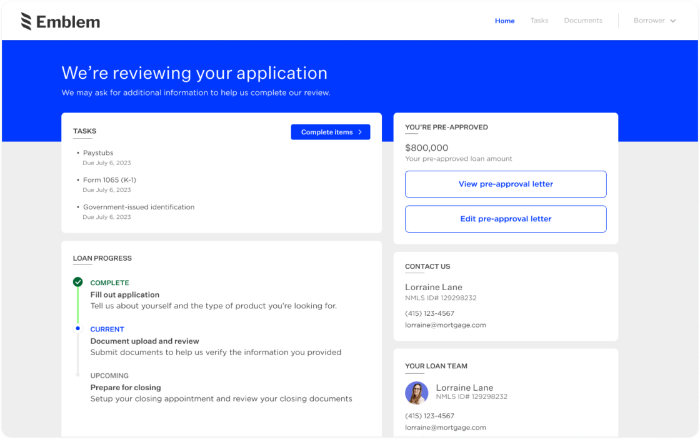
Task: Click the Government-issued identification task
Action: [139, 206]
